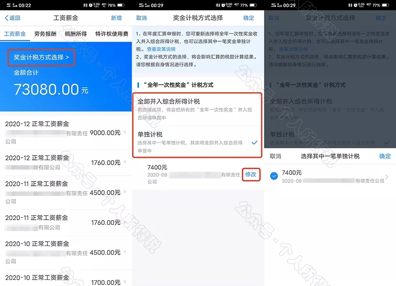Switch to the 劳务报酬 tab
This screenshot has height=286, width=396.
point(45,34)
